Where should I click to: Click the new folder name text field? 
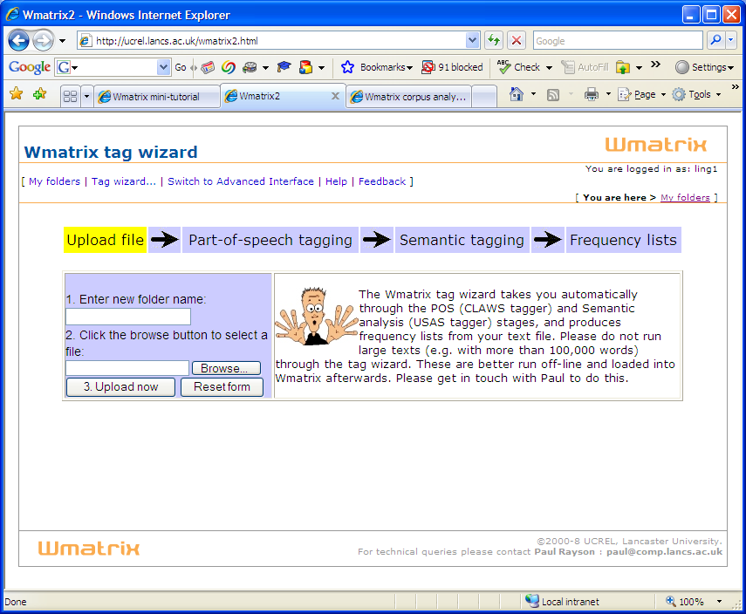pyautogui.click(x=128, y=317)
